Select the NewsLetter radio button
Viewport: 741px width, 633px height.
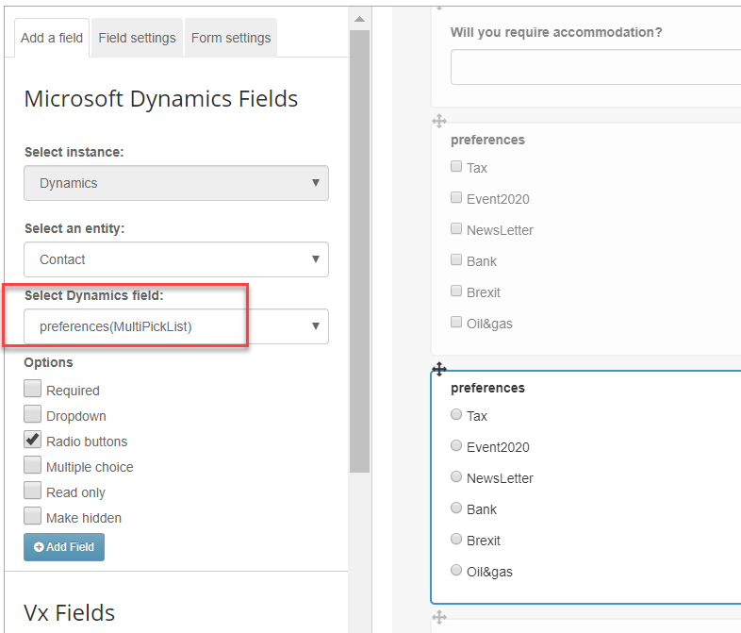[456, 476]
